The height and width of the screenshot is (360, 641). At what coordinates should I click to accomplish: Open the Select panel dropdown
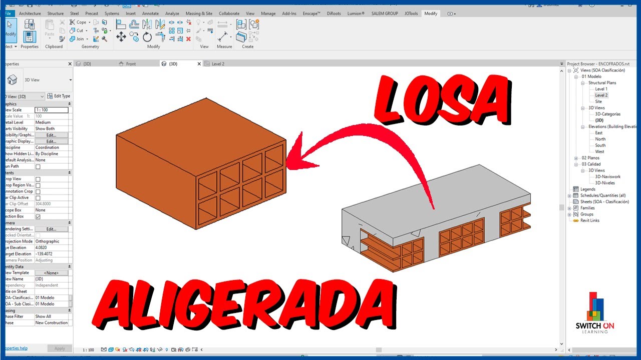coord(11,46)
